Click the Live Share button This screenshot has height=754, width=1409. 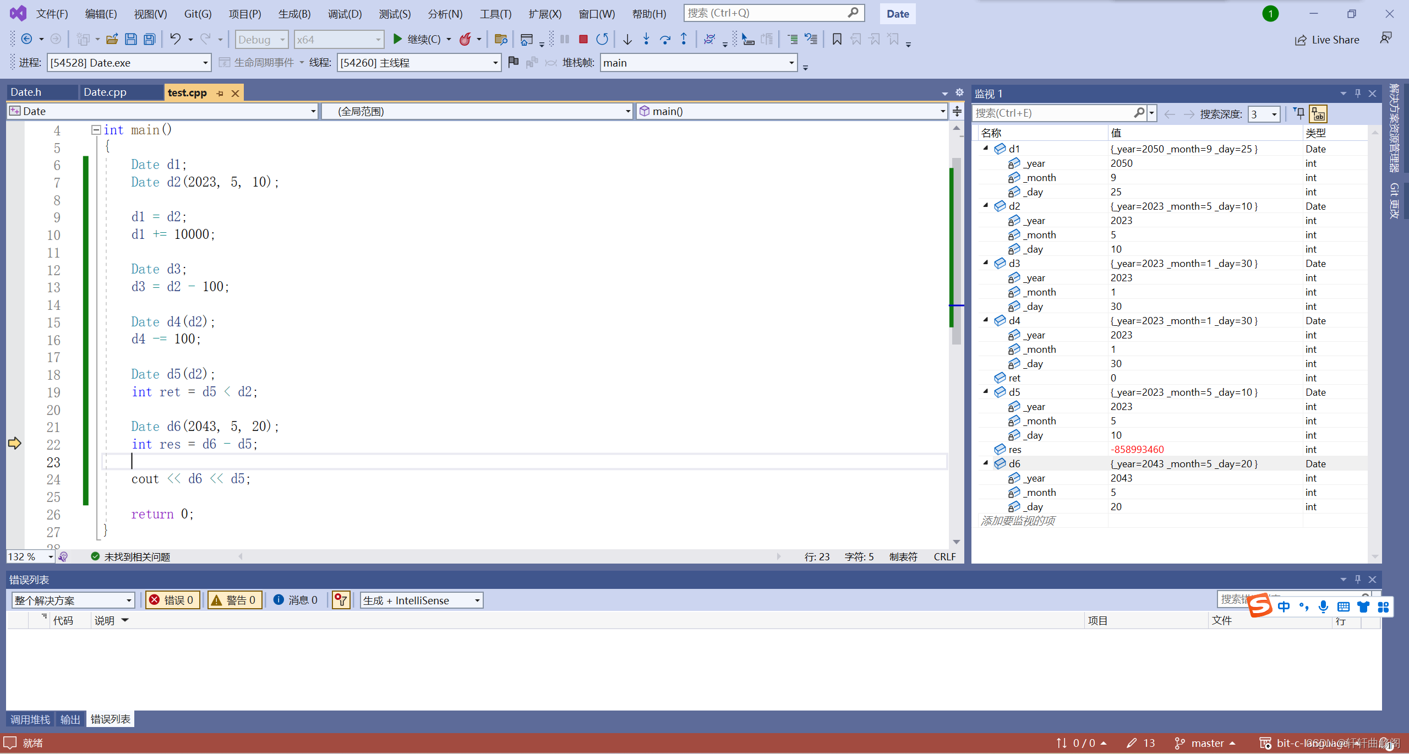(x=1327, y=40)
